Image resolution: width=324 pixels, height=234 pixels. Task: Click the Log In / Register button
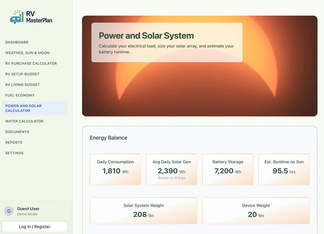[35, 227]
